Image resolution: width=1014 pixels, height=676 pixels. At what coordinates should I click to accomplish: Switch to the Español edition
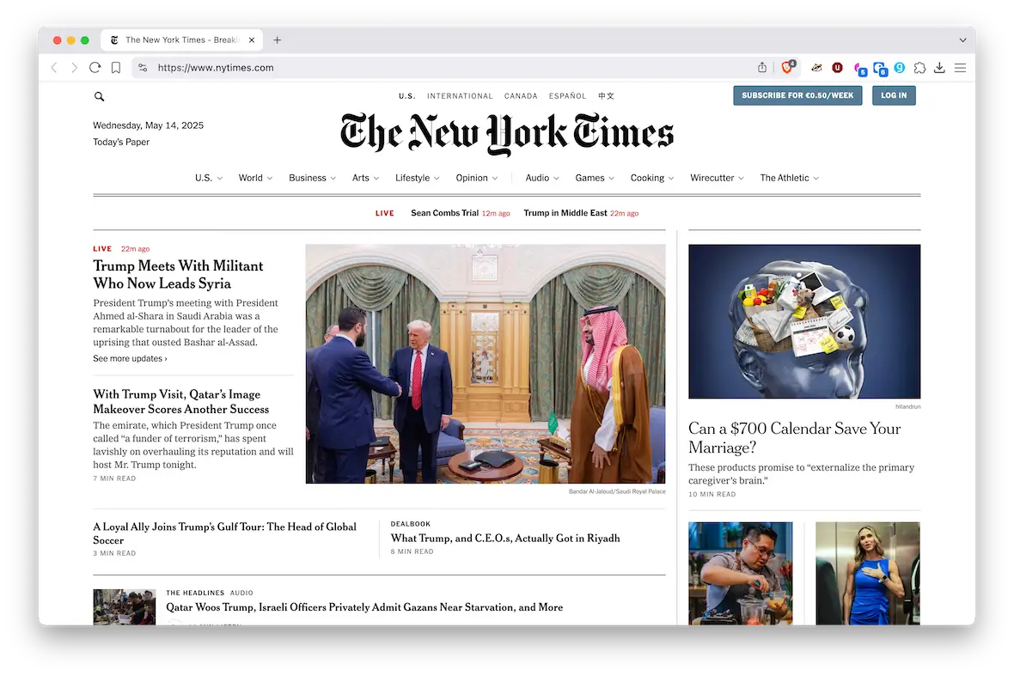567,95
